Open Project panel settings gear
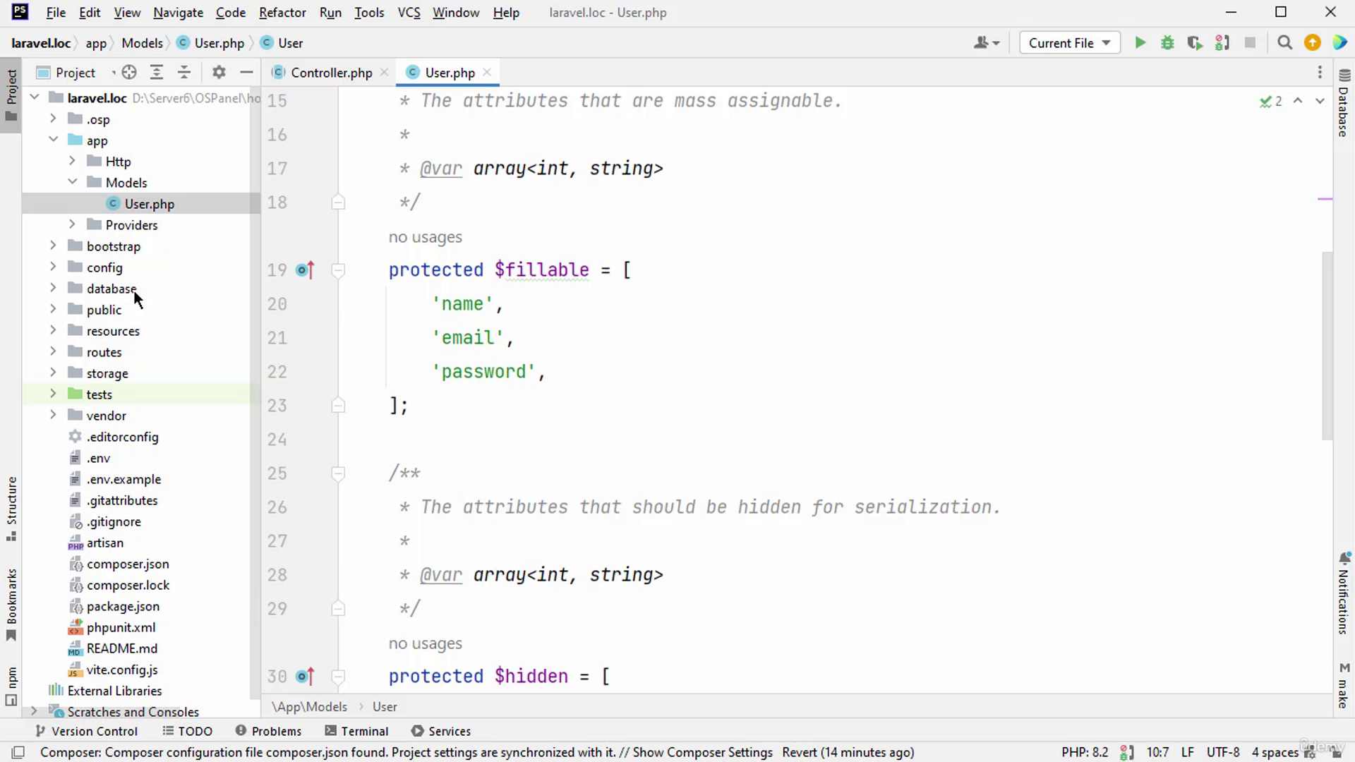 pos(219,73)
